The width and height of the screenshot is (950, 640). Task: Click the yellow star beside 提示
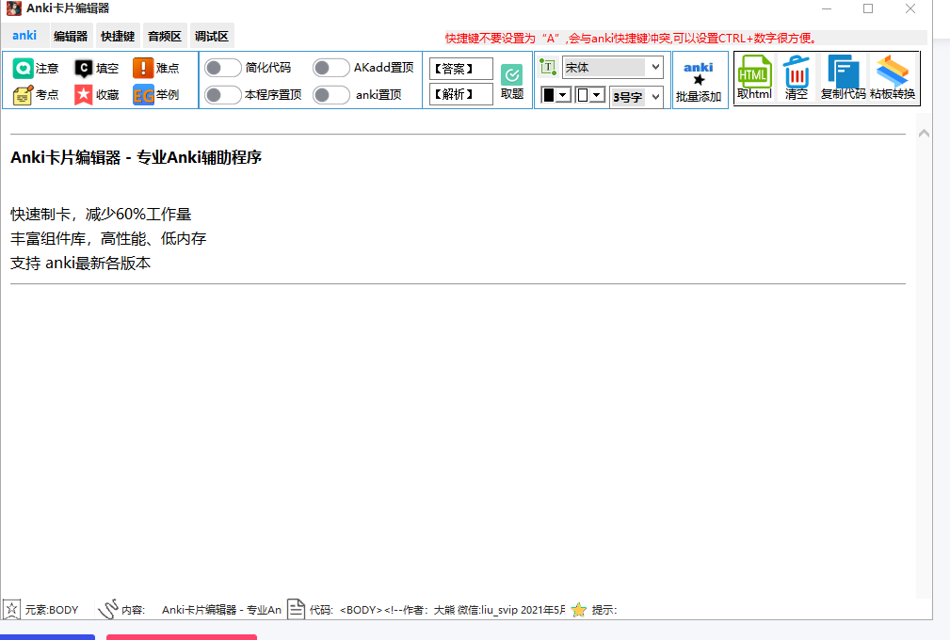point(579,610)
